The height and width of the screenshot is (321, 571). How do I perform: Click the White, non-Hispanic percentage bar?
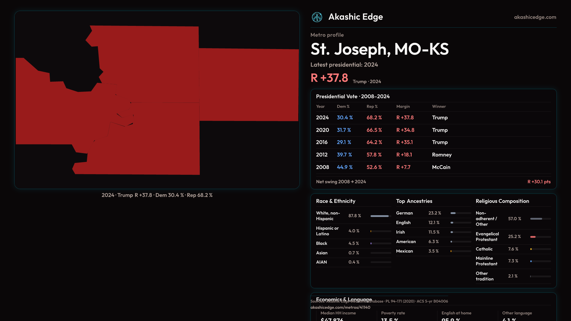380,216
